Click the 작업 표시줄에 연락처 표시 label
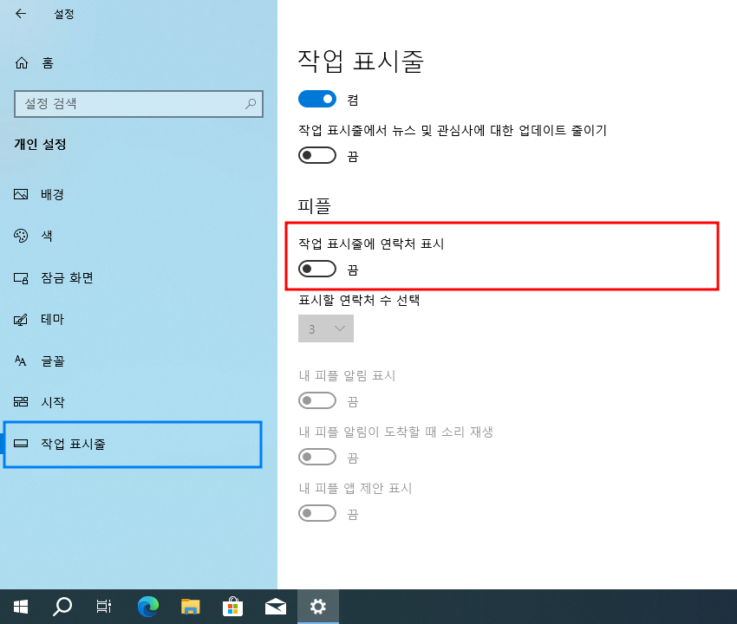 click(371, 244)
